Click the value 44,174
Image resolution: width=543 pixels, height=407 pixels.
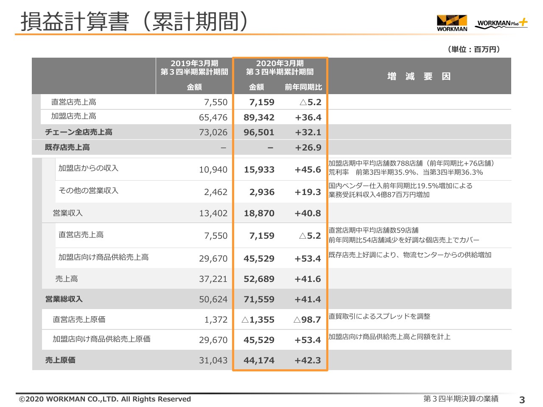tap(259, 360)
